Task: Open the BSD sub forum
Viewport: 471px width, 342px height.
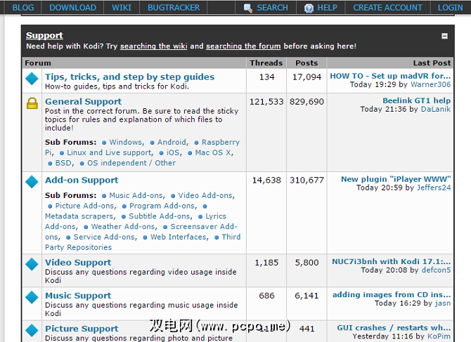Action: coord(63,163)
